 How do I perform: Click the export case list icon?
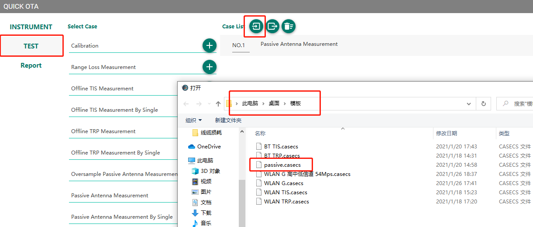click(x=272, y=26)
